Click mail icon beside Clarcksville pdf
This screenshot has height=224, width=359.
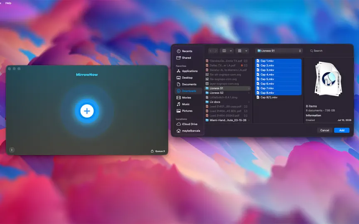tap(246, 61)
